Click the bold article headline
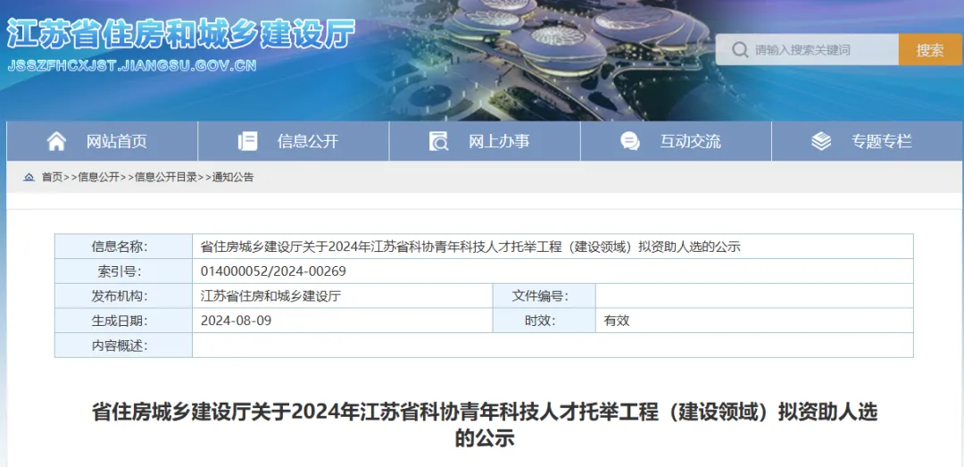964x467 pixels. pos(485,424)
